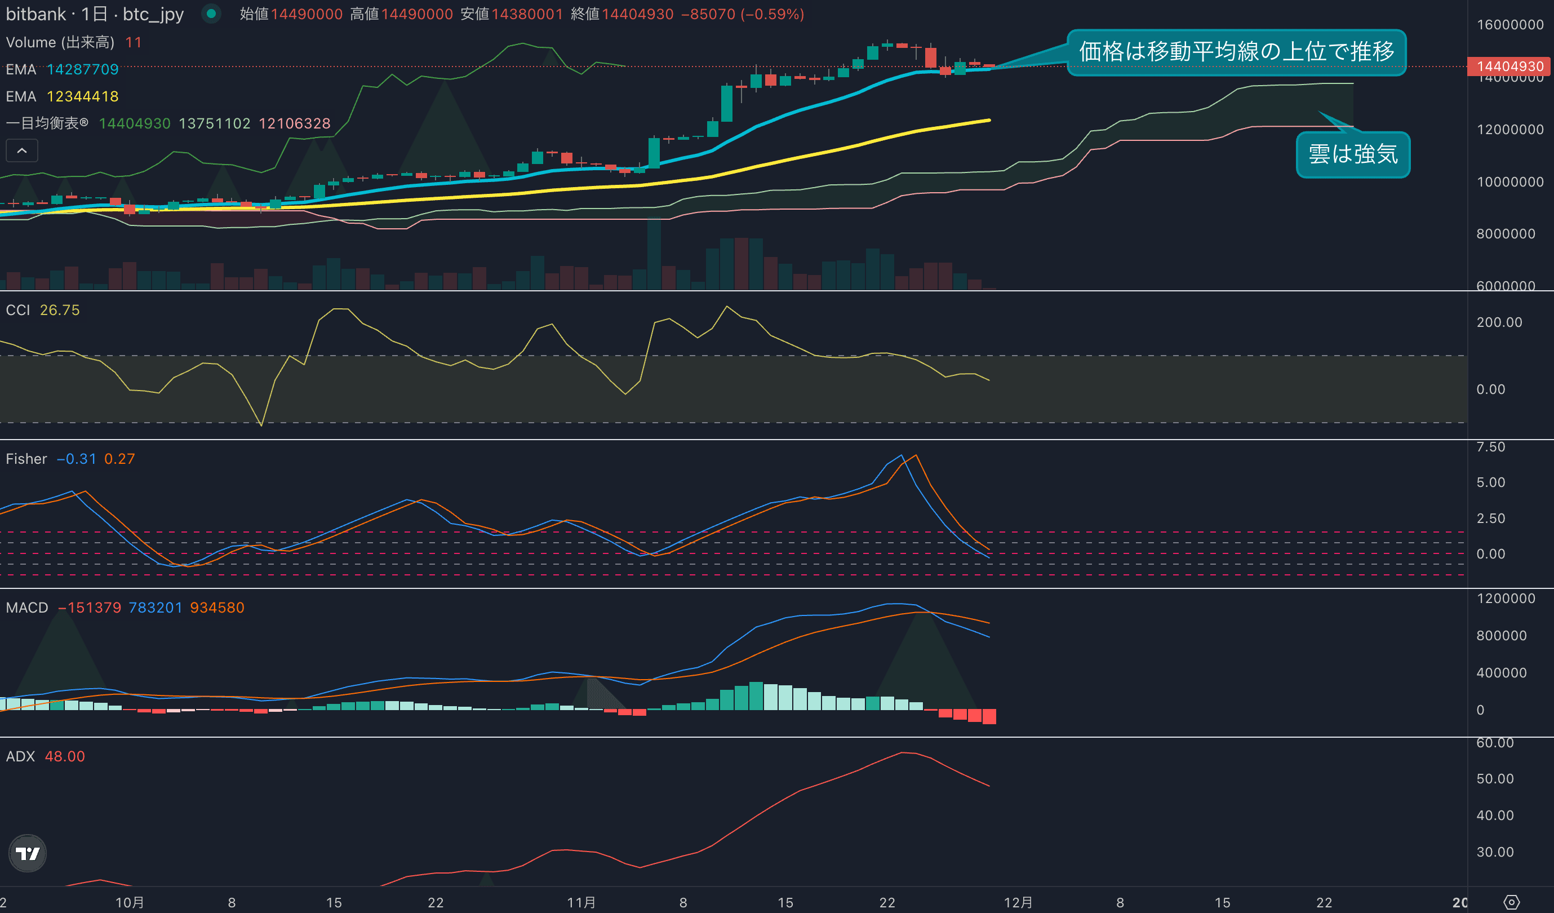
Task: Click the red current price label 14404930
Action: tap(1509, 66)
